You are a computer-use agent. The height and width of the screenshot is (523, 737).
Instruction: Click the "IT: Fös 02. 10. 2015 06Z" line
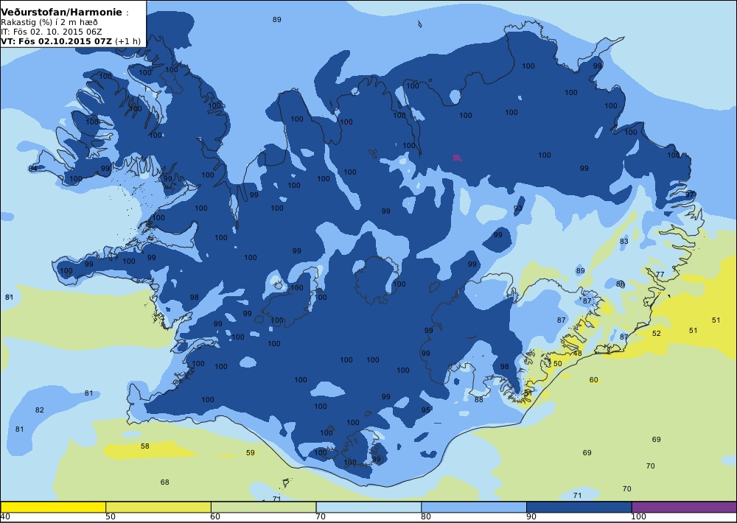(x=51, y=32)
